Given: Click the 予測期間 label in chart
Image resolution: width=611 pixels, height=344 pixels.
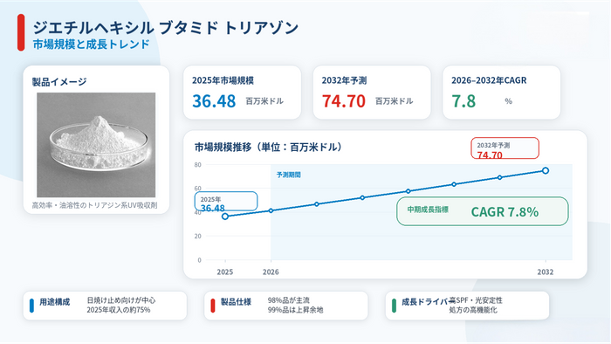Looking at the screenshot, I should (x=288, y=175).
